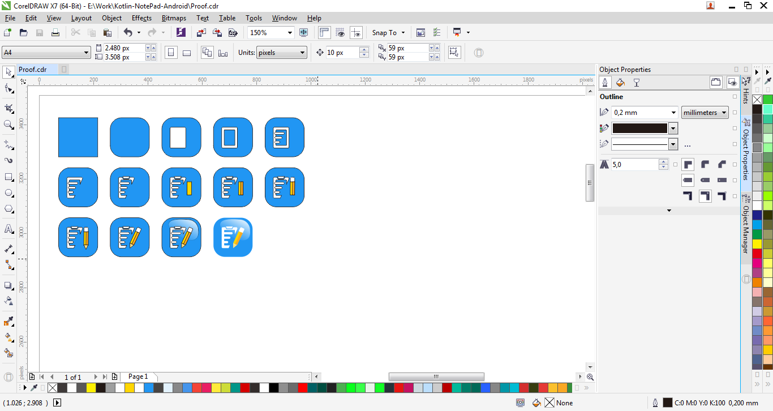Viewport: 773px width, 411px height.
Task: Click the Snap To button
Action: pos(388,33)
